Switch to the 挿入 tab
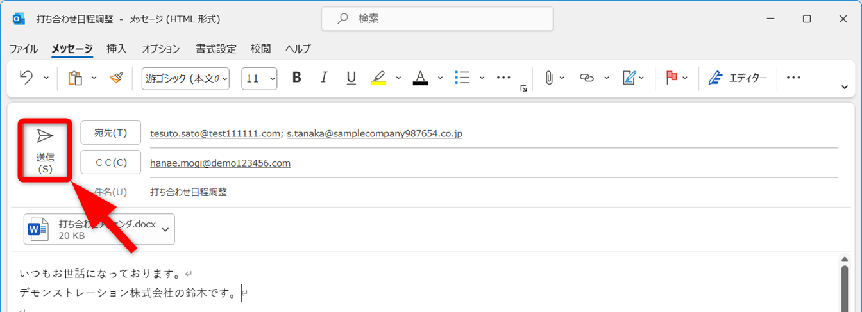This screenshot has width=862, height=312. tap(117, 49)
